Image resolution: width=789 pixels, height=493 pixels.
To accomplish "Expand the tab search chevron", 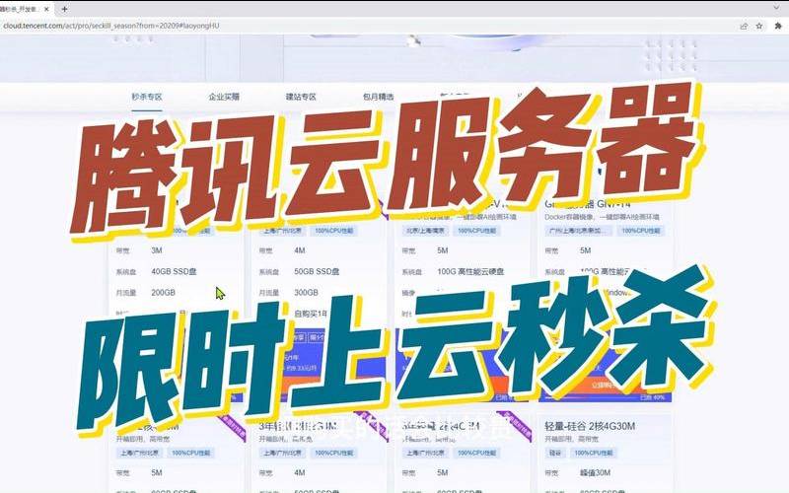I will (778, 8).
